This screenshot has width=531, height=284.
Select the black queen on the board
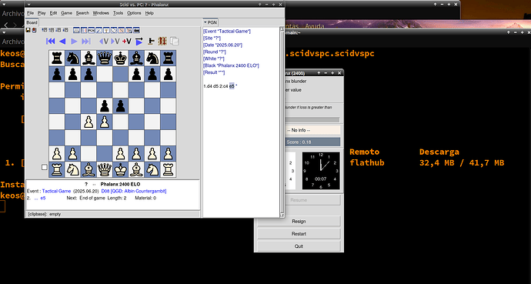coord(105,58)
